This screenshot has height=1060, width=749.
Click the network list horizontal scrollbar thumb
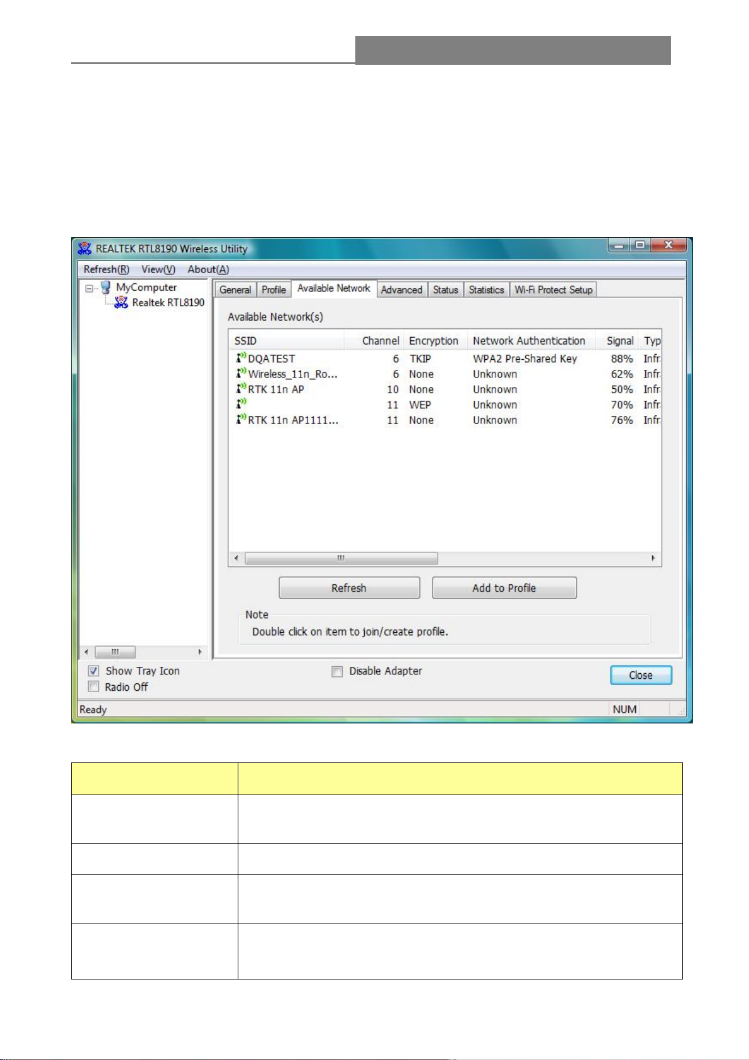tap(341, 558)
